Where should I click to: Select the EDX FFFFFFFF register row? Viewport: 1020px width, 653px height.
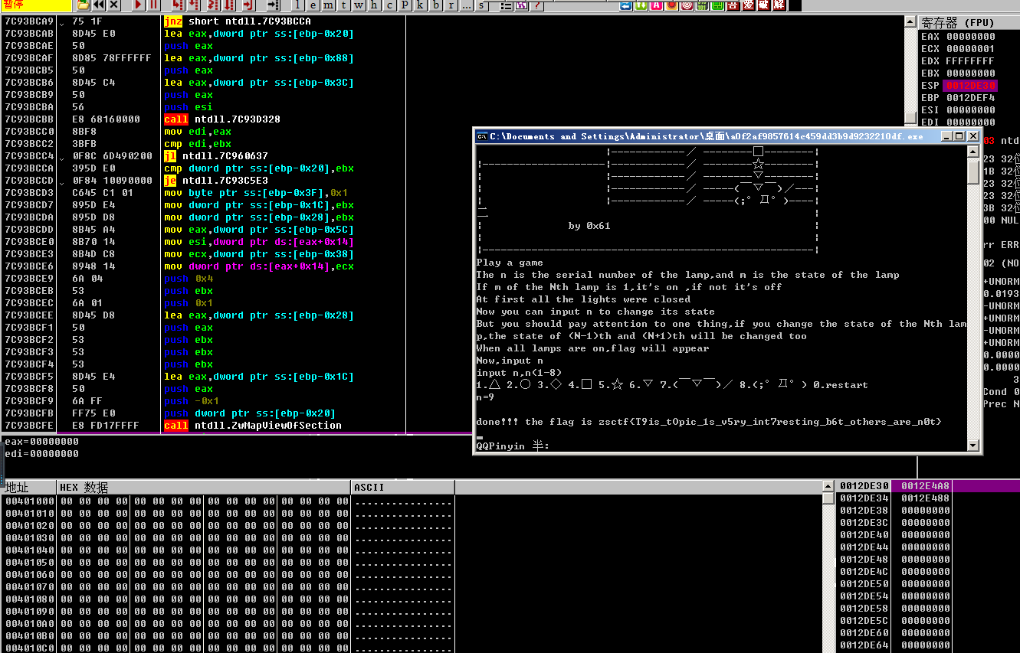[958, 61]
